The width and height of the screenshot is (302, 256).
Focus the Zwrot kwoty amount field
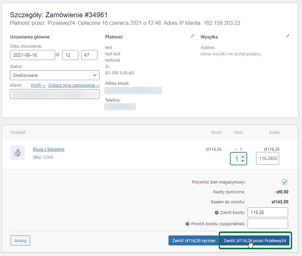268,212
